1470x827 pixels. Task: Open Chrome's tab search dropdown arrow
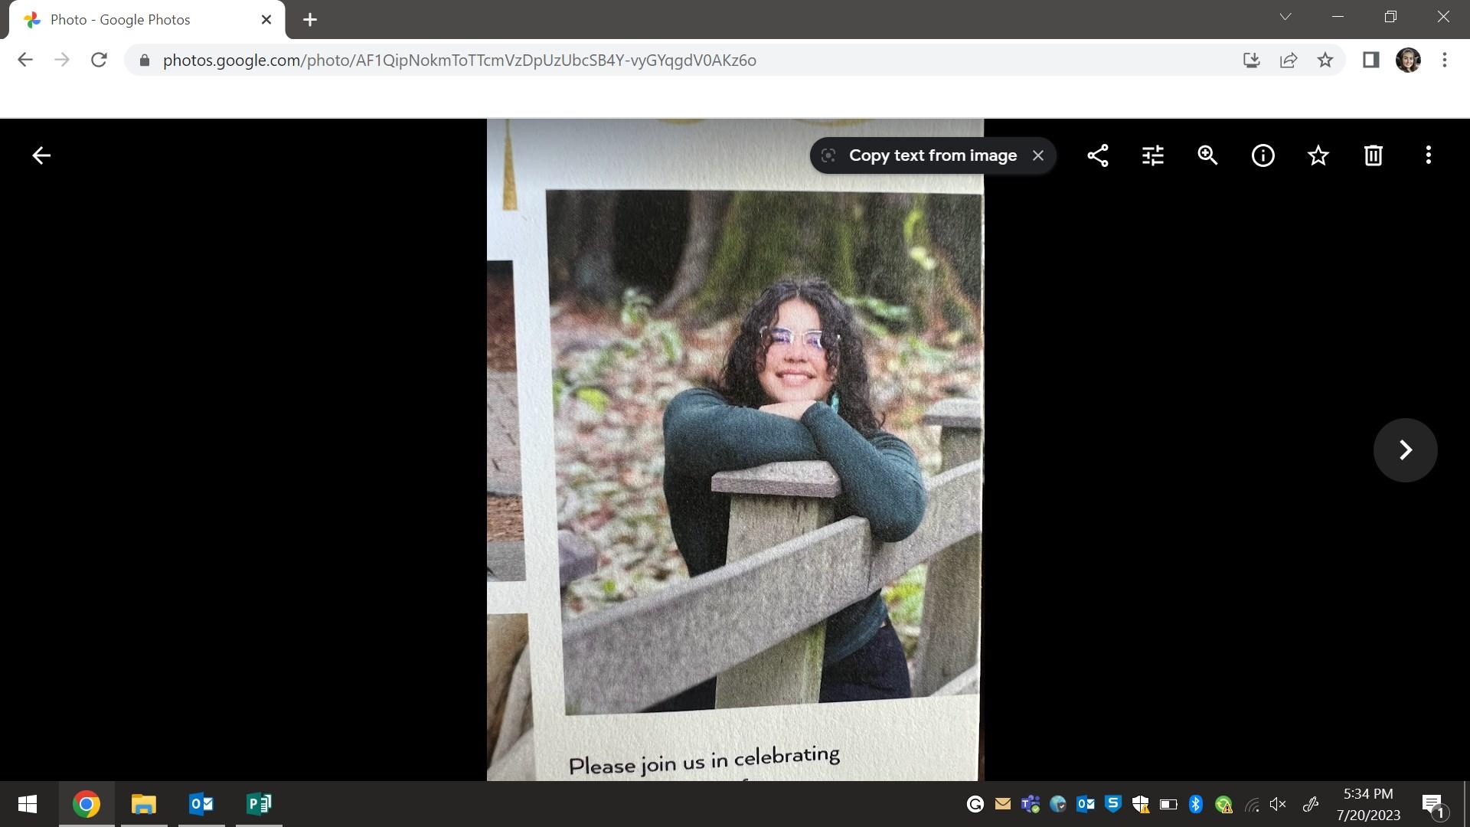[1285, 17]
